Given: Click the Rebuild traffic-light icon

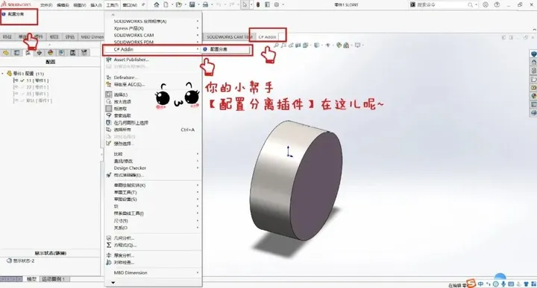Looking at the screenshot, I should click(258, 4).
